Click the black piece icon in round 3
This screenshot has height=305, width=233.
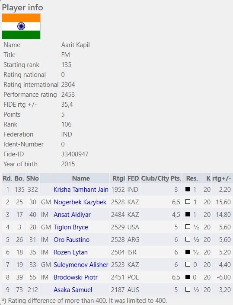pos(188,214)
